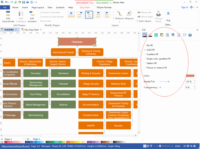Select Solid fill radio option

[145, 50]
